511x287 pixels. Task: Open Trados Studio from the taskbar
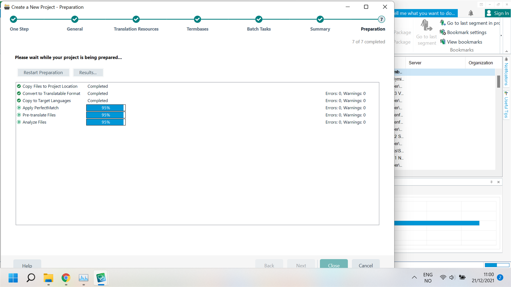click(101, 278)
